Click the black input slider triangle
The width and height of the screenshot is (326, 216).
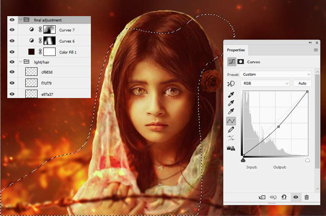(x=243, y=160)
